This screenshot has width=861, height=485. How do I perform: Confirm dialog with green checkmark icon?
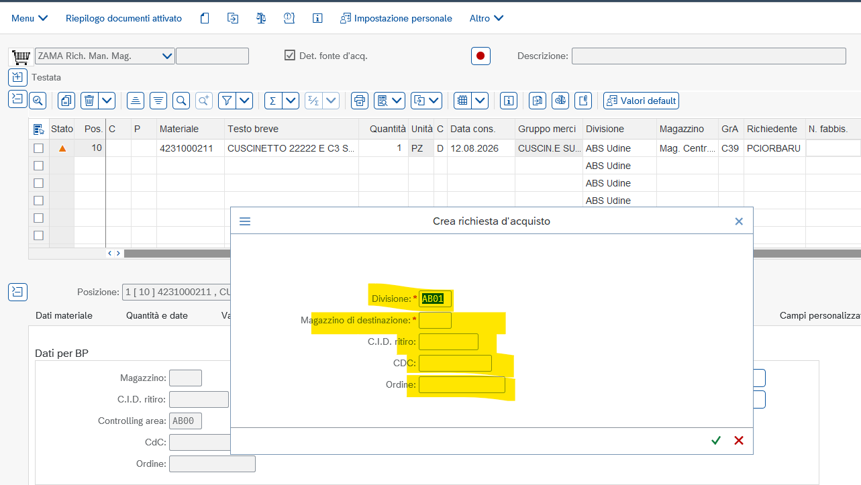point(716,441)
